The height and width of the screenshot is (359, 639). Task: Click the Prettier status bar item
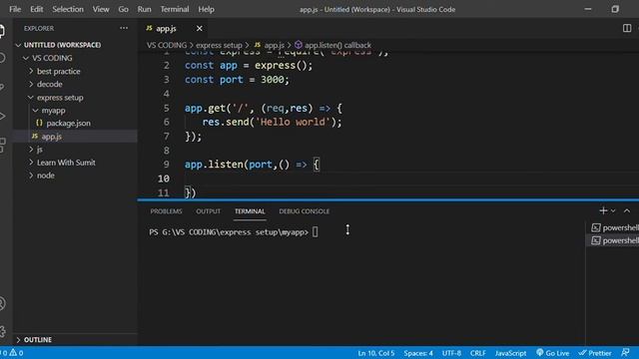(x=595, y=353)
